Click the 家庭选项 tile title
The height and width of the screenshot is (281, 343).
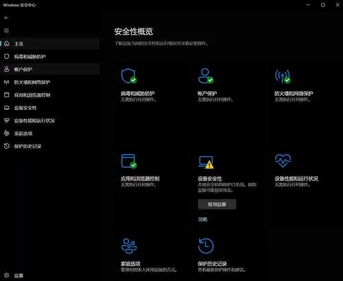point(131,263)
